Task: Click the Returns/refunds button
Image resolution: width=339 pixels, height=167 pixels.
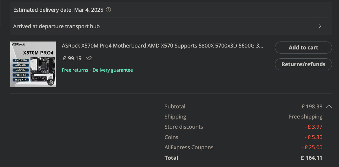Action: click(303, 64)
